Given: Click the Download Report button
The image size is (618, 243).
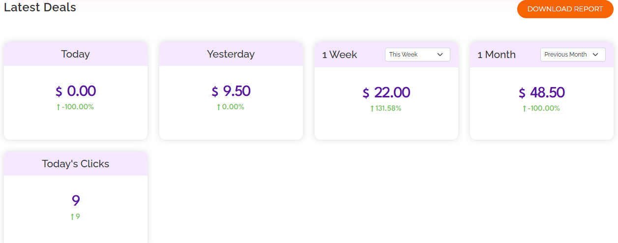Looking at the screenshot, I should pos(565,9).
